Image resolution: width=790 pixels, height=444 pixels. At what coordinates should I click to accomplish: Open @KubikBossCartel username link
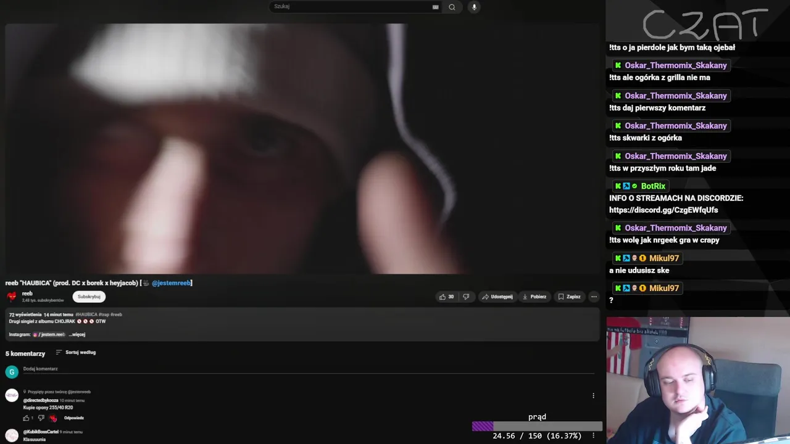coord(41,432)
